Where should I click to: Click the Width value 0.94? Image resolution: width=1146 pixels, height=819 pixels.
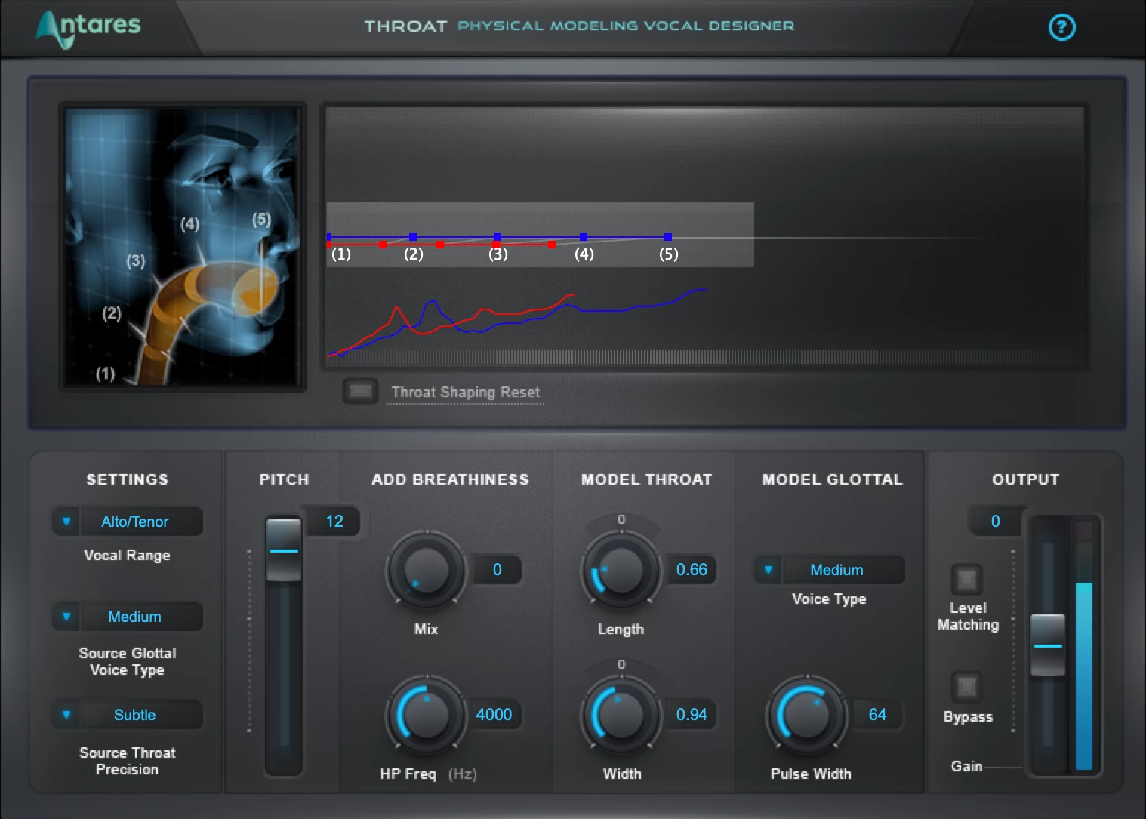(x=692, y=715)
